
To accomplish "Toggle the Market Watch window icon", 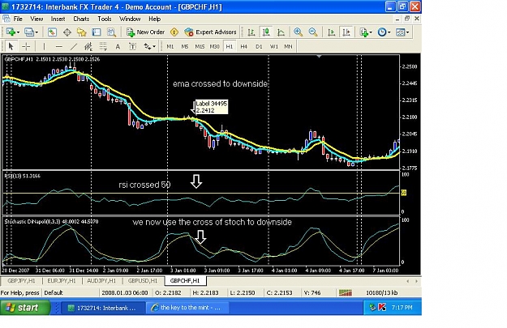I will [52, 32].
